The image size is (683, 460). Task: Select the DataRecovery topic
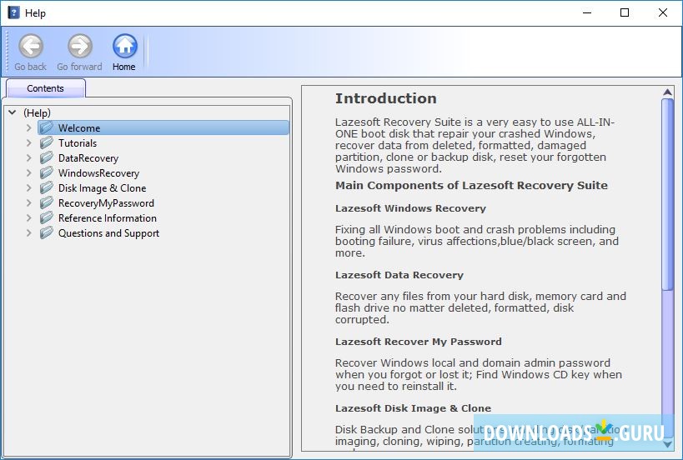(x=88, y=158)
